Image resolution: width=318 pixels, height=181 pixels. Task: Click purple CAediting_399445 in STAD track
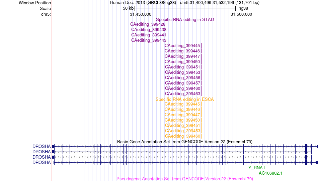[x=182, y=46]
